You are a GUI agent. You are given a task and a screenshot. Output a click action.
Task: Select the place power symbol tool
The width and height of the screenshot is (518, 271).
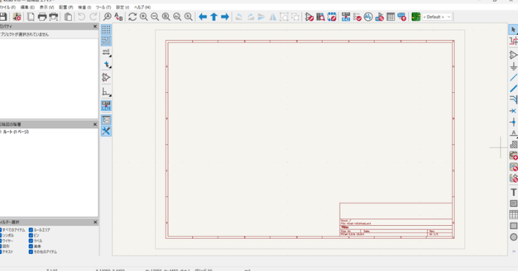tap(513, 66)
